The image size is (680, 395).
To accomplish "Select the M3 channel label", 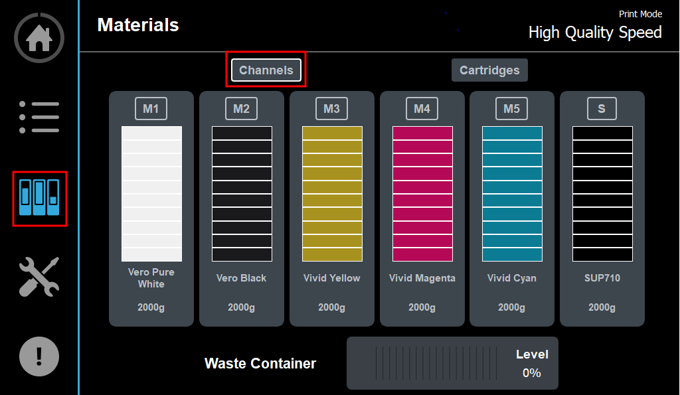I will (x=332, y=108).
